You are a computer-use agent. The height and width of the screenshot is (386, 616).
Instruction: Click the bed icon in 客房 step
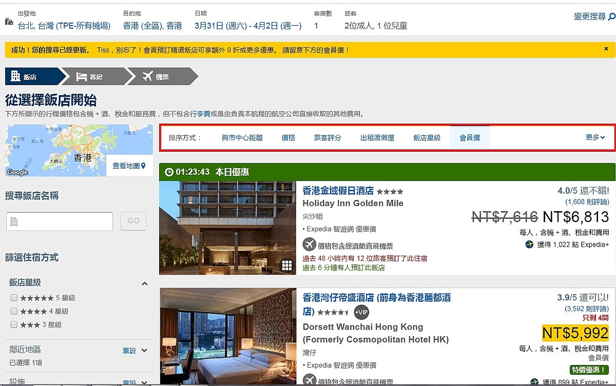click(x=81, y=77)
